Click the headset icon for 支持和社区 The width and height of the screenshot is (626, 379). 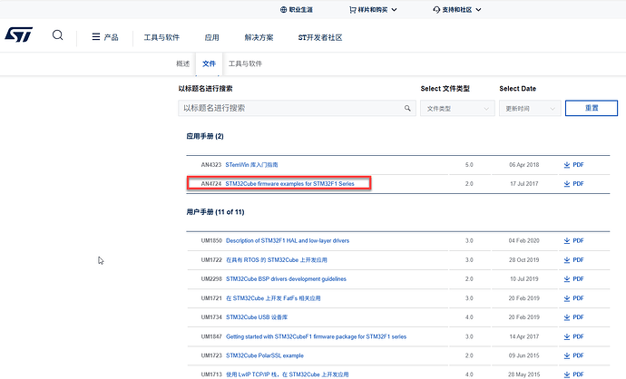(436, 10)
